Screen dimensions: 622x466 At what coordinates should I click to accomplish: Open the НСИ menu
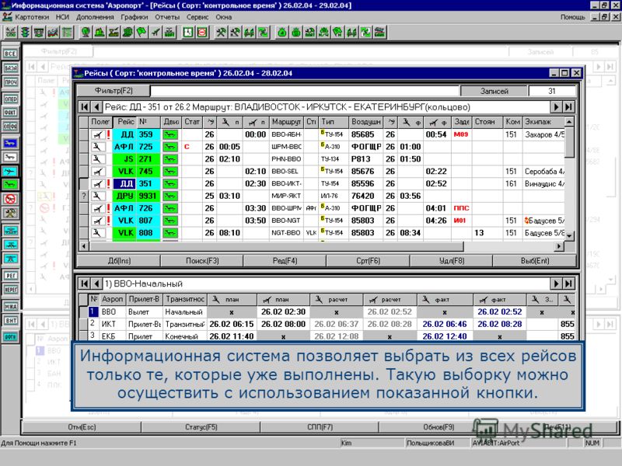62,17
